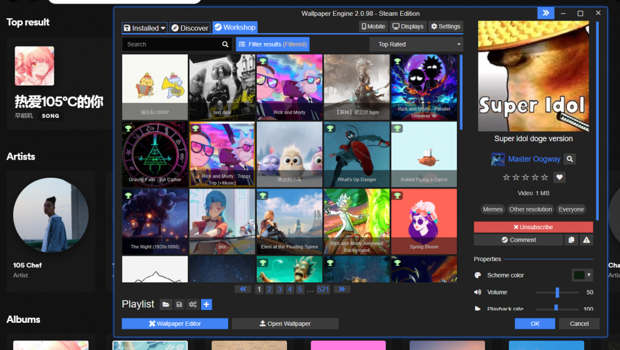Click the Comment button

518,239
